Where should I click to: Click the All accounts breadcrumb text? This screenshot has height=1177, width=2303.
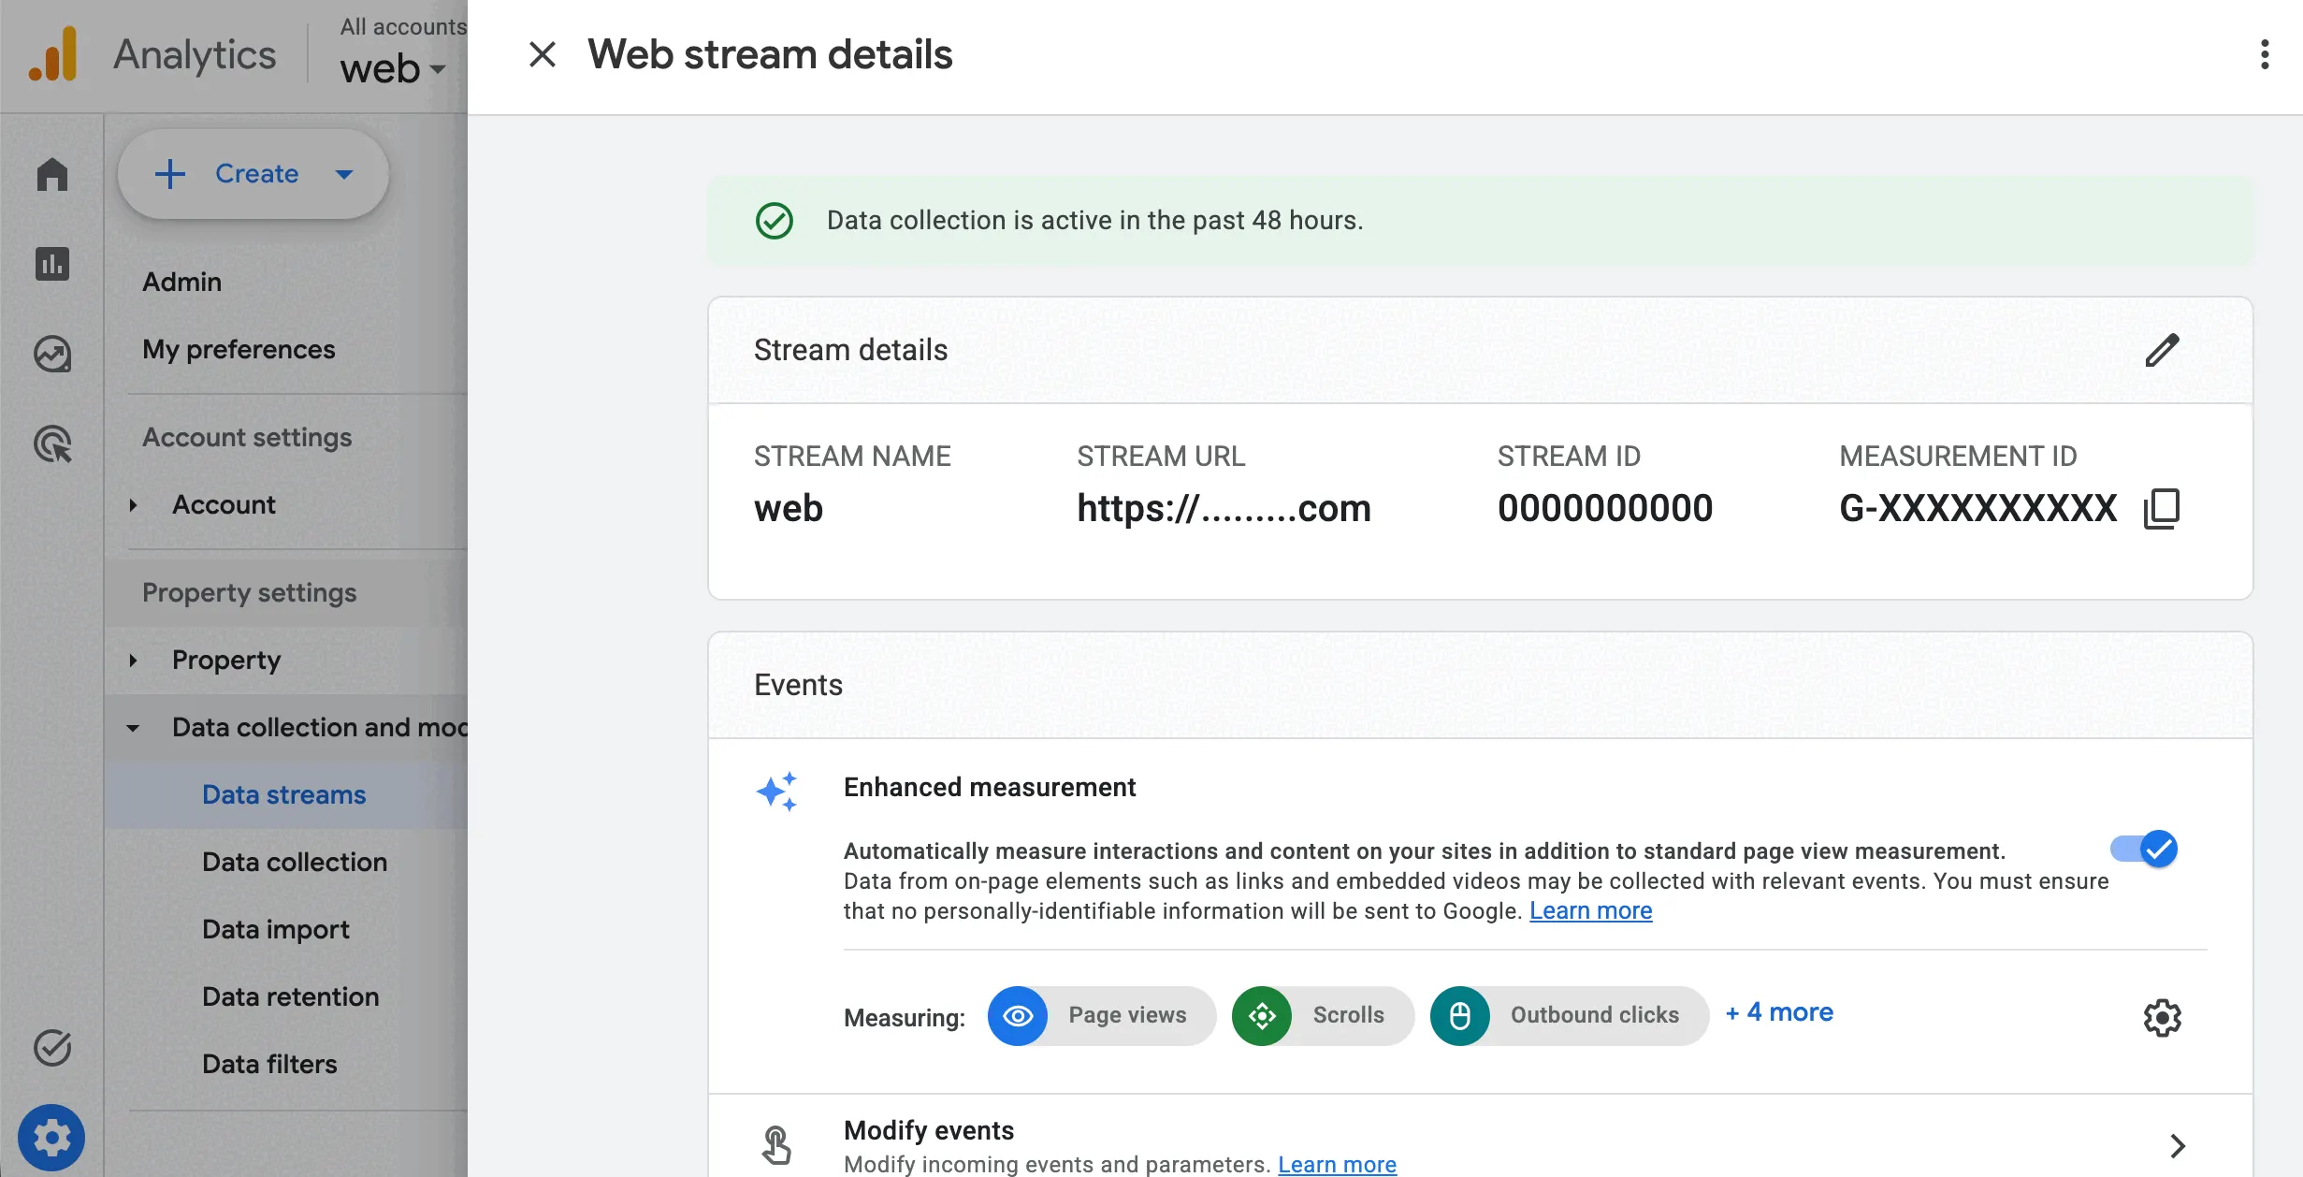pyautogui.click(x=403, y=26)
